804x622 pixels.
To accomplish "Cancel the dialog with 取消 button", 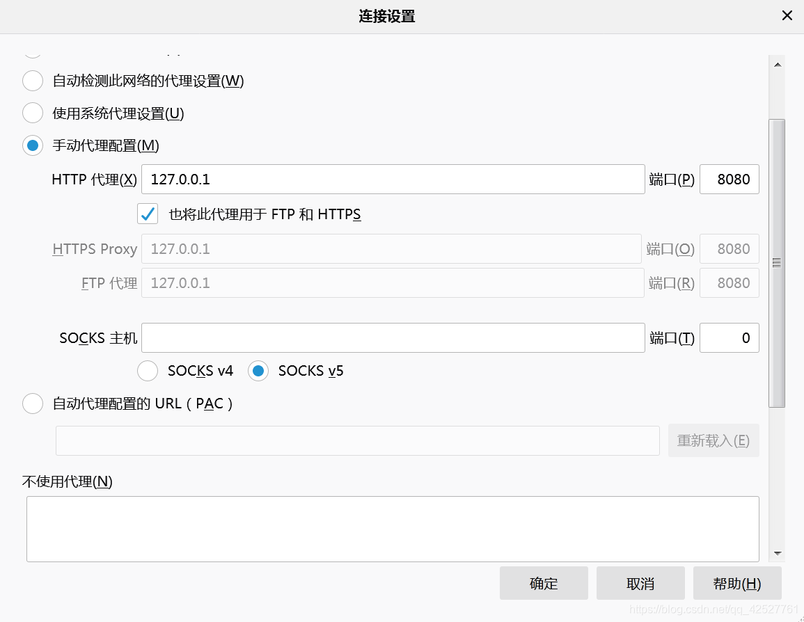I will [640, 583].
